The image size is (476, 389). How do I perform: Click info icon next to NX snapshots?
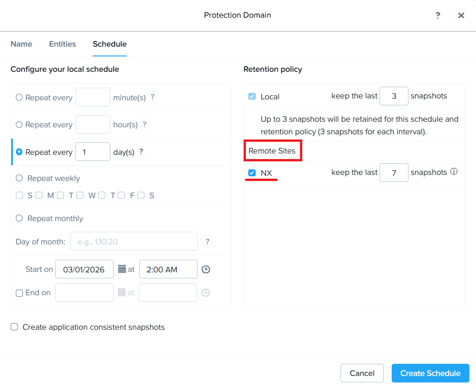454,172
